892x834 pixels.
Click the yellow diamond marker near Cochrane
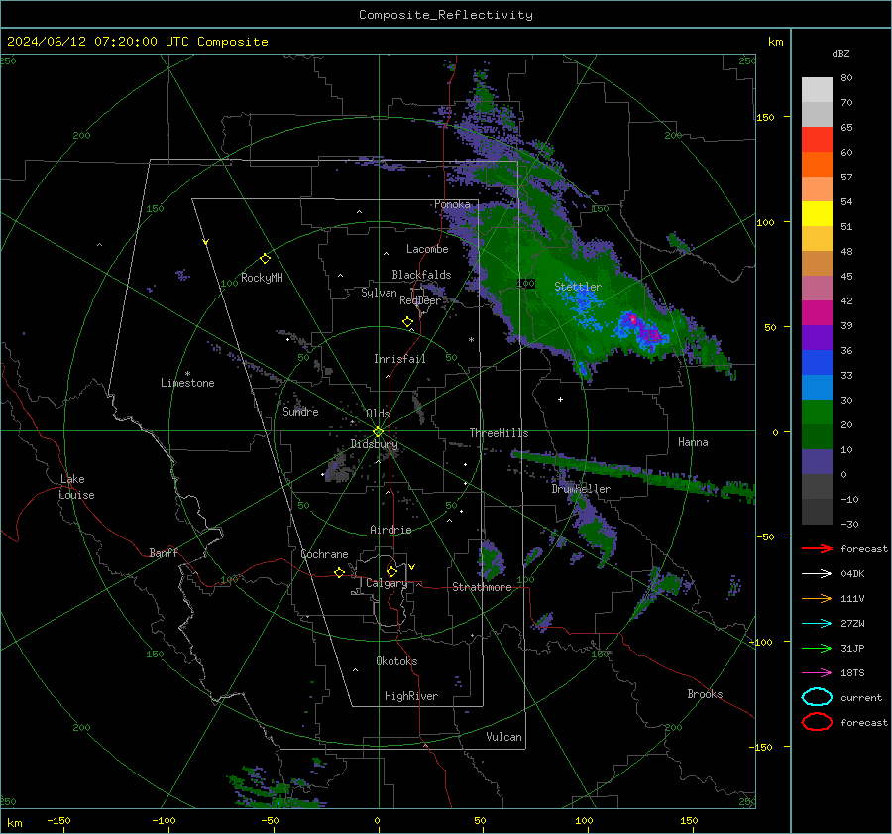coord(339,572)
